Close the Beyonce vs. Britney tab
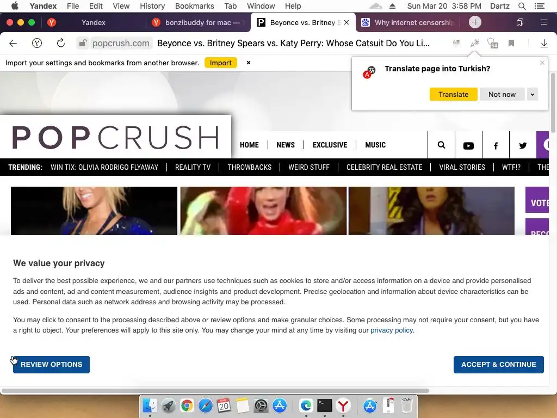The height and width of the screenshot is (418, 557). [x=346, y=22]
